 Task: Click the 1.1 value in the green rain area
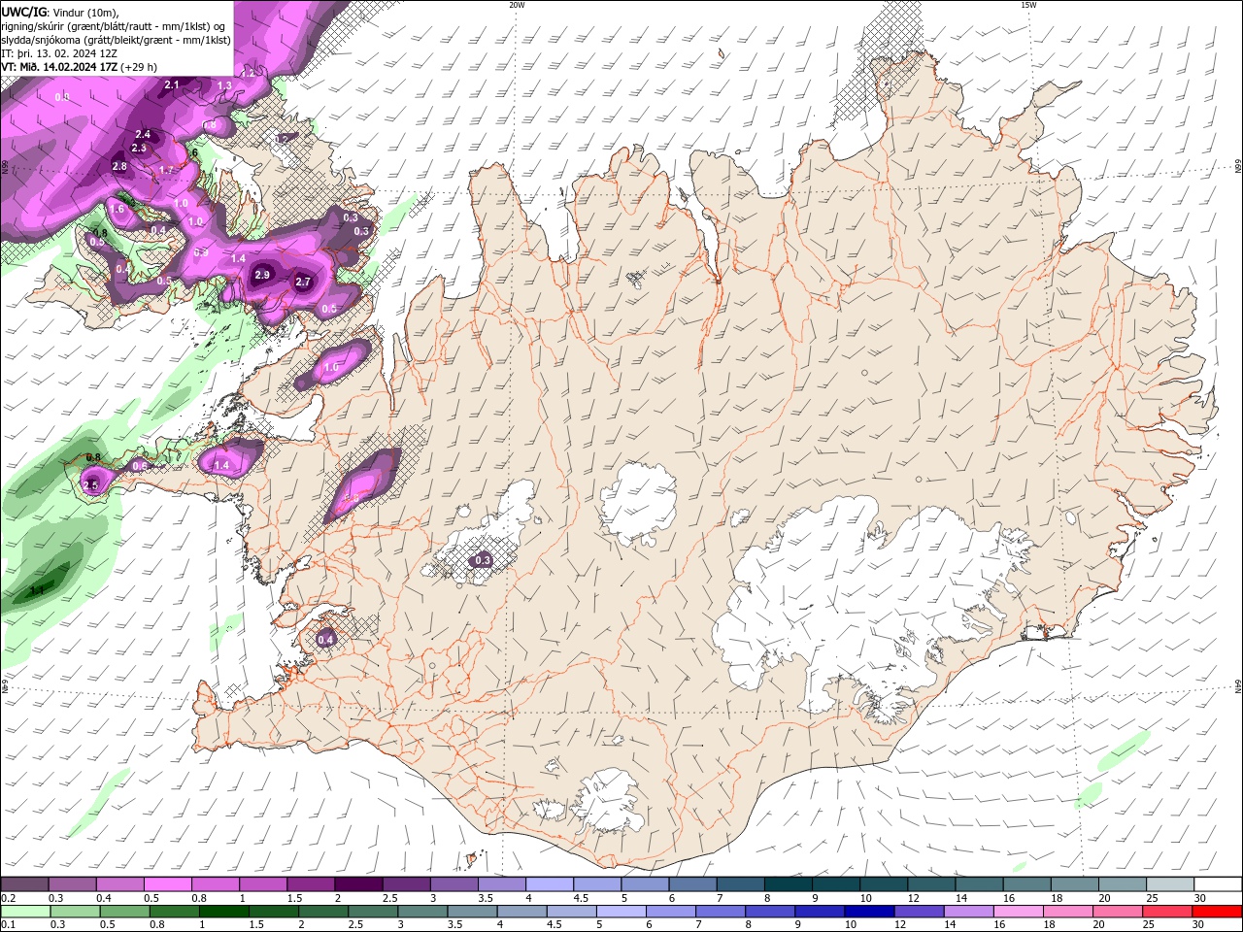tap(37, 590)
